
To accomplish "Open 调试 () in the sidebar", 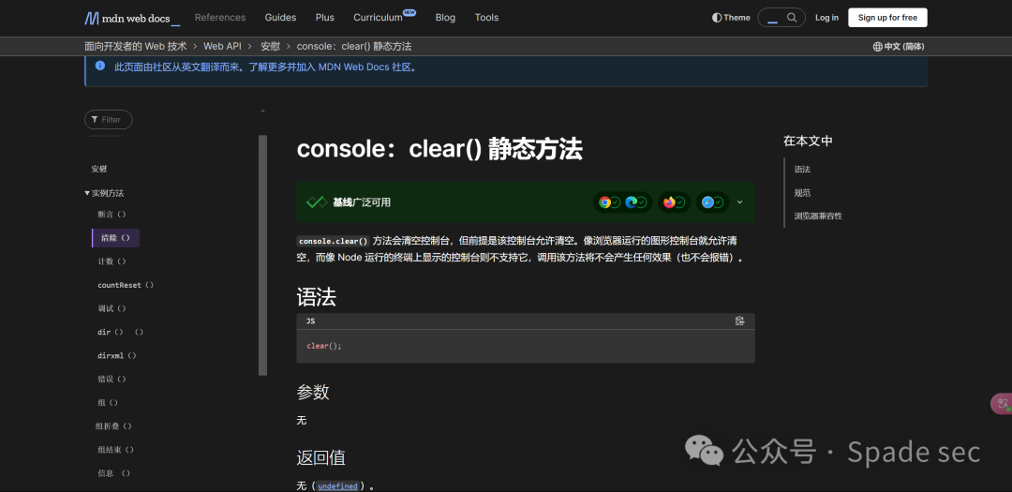I will point(112,308).
